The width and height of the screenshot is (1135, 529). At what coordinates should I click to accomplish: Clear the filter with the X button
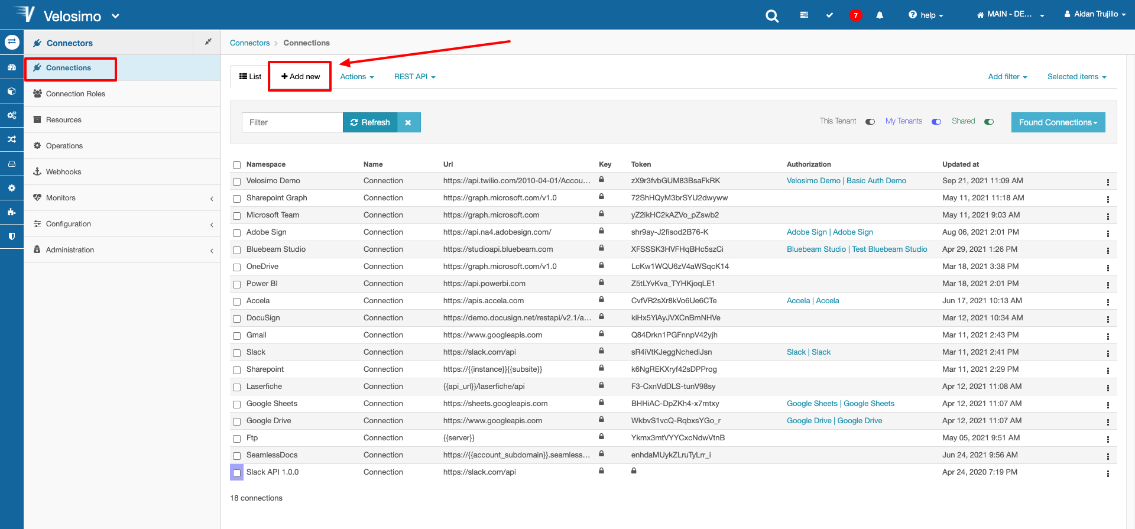point(408,122)
